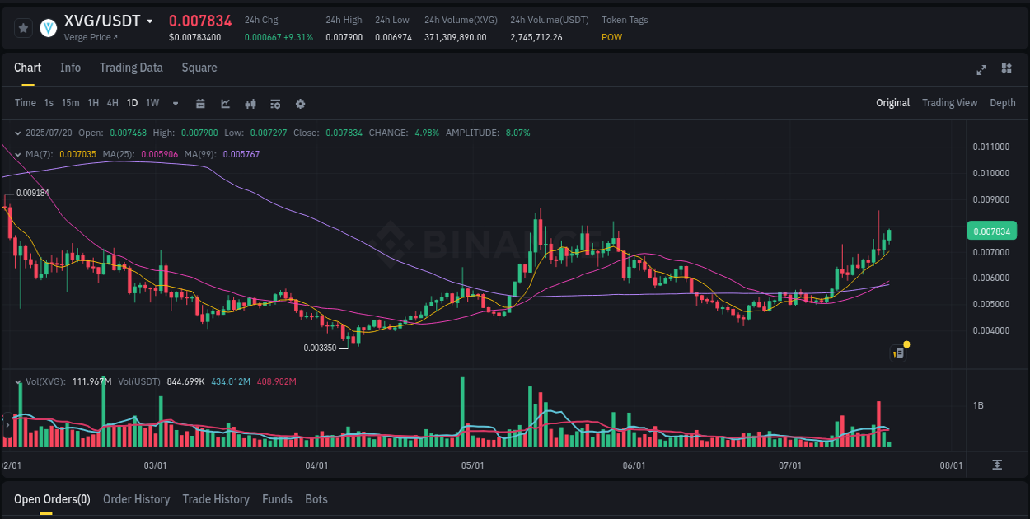Open the chart settings gear
1030x519 pixels.
click(x=300, y=103)
